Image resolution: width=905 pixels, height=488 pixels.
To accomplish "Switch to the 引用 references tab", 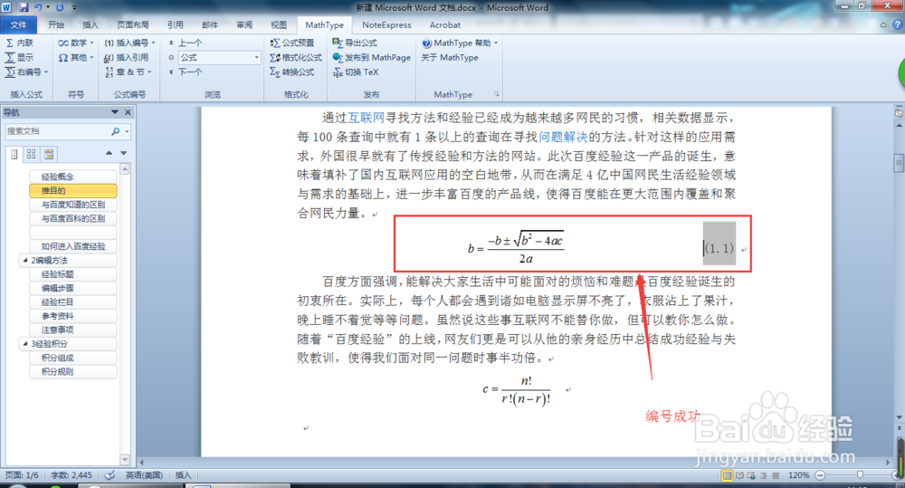I will pos(176,24).
